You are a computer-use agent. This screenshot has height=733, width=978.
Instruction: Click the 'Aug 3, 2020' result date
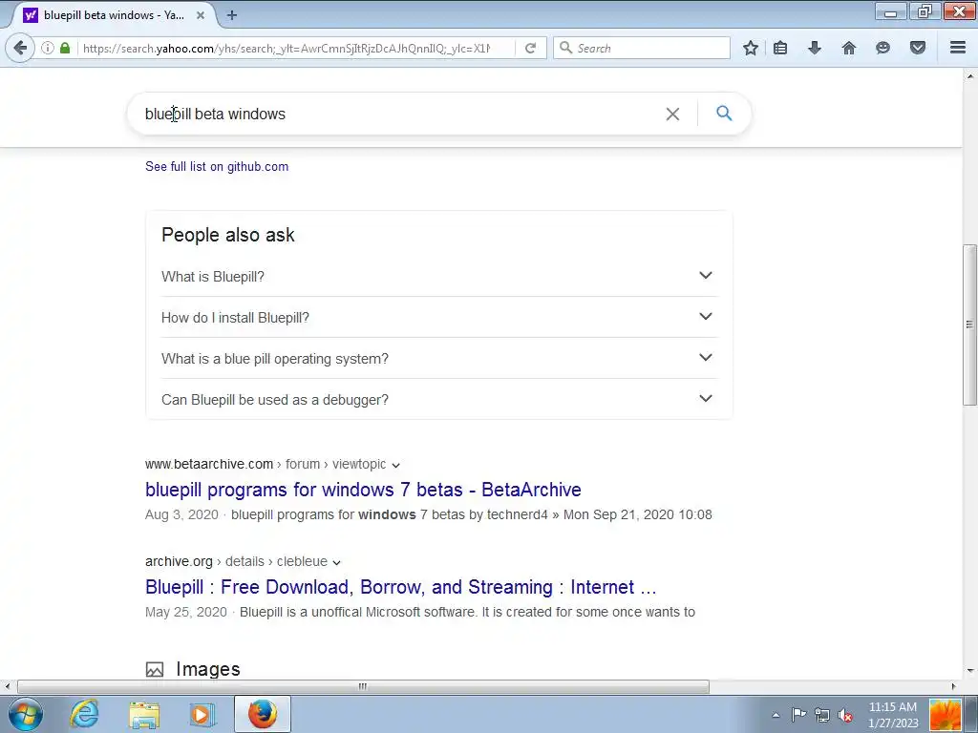coord(181,514)
